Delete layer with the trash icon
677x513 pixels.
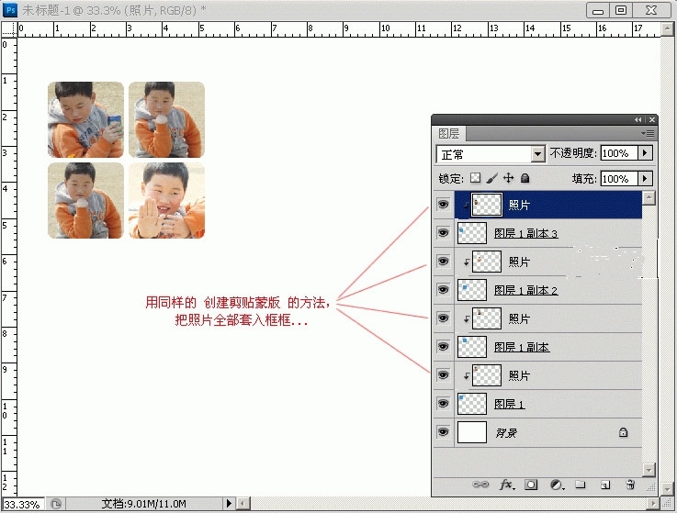point(630,485)
